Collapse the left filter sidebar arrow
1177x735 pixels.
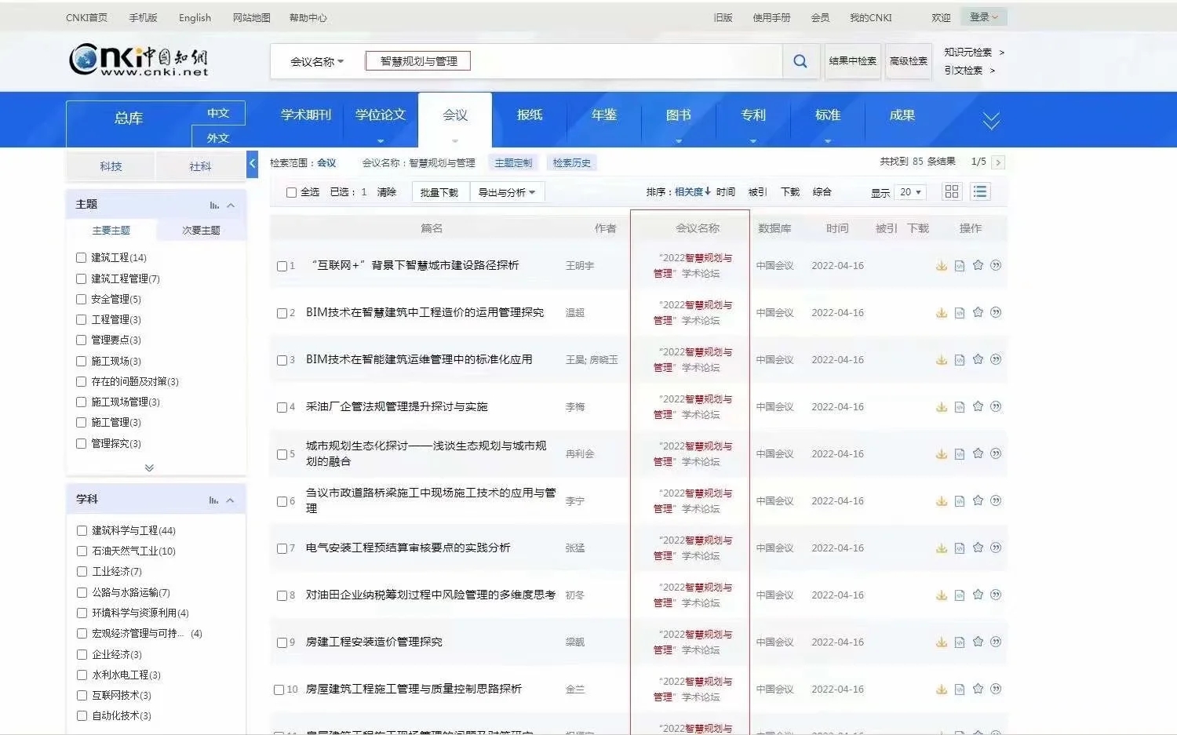pyautogui.click(x=252, y=163)
